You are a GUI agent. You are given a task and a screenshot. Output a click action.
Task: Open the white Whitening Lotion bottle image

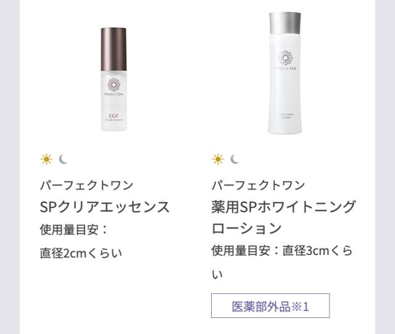[x=285, y=73]
